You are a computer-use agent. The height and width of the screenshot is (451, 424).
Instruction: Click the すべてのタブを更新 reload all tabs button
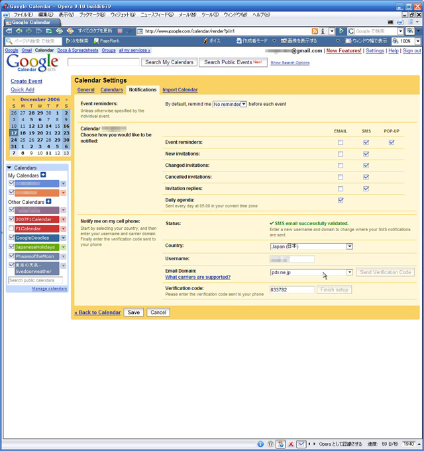(95, 30)
